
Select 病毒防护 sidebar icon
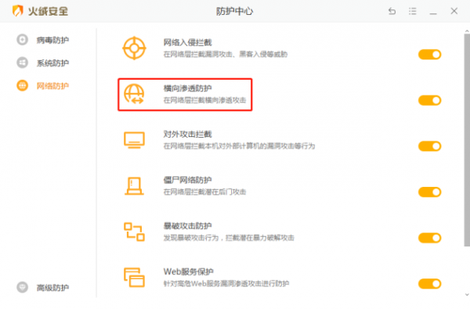coord(22,40)
